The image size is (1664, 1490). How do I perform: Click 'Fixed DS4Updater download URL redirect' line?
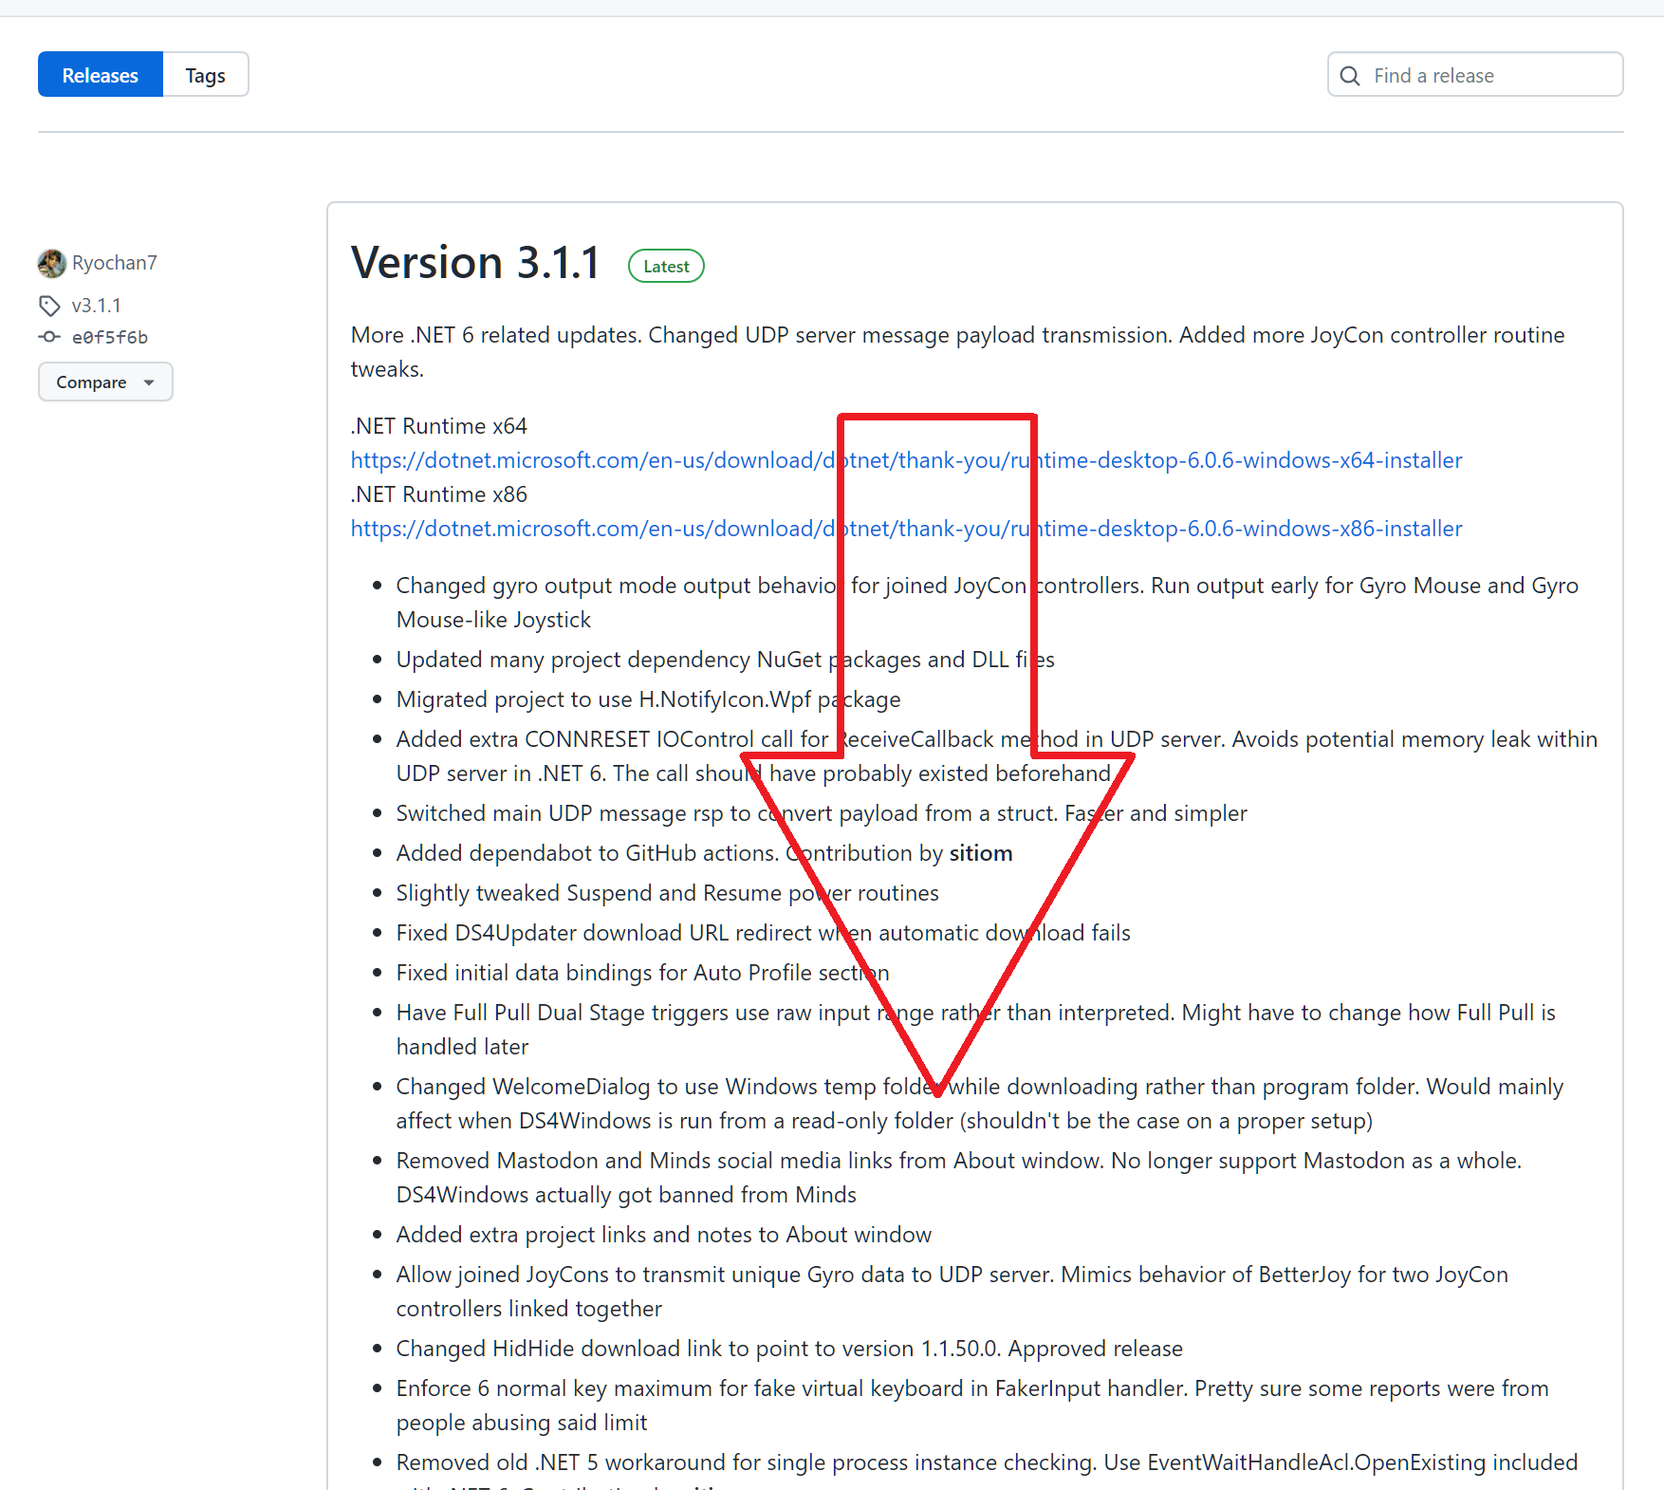pyautogui.click(x=764, y=933)
